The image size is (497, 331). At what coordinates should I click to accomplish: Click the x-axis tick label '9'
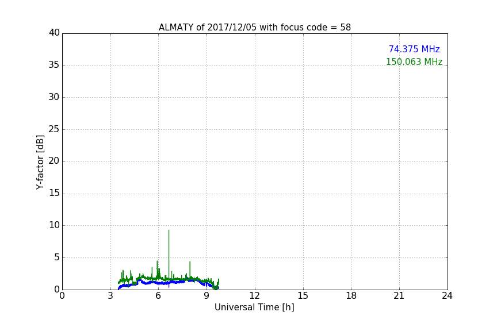pyautogui.click(x=207, y=296)
